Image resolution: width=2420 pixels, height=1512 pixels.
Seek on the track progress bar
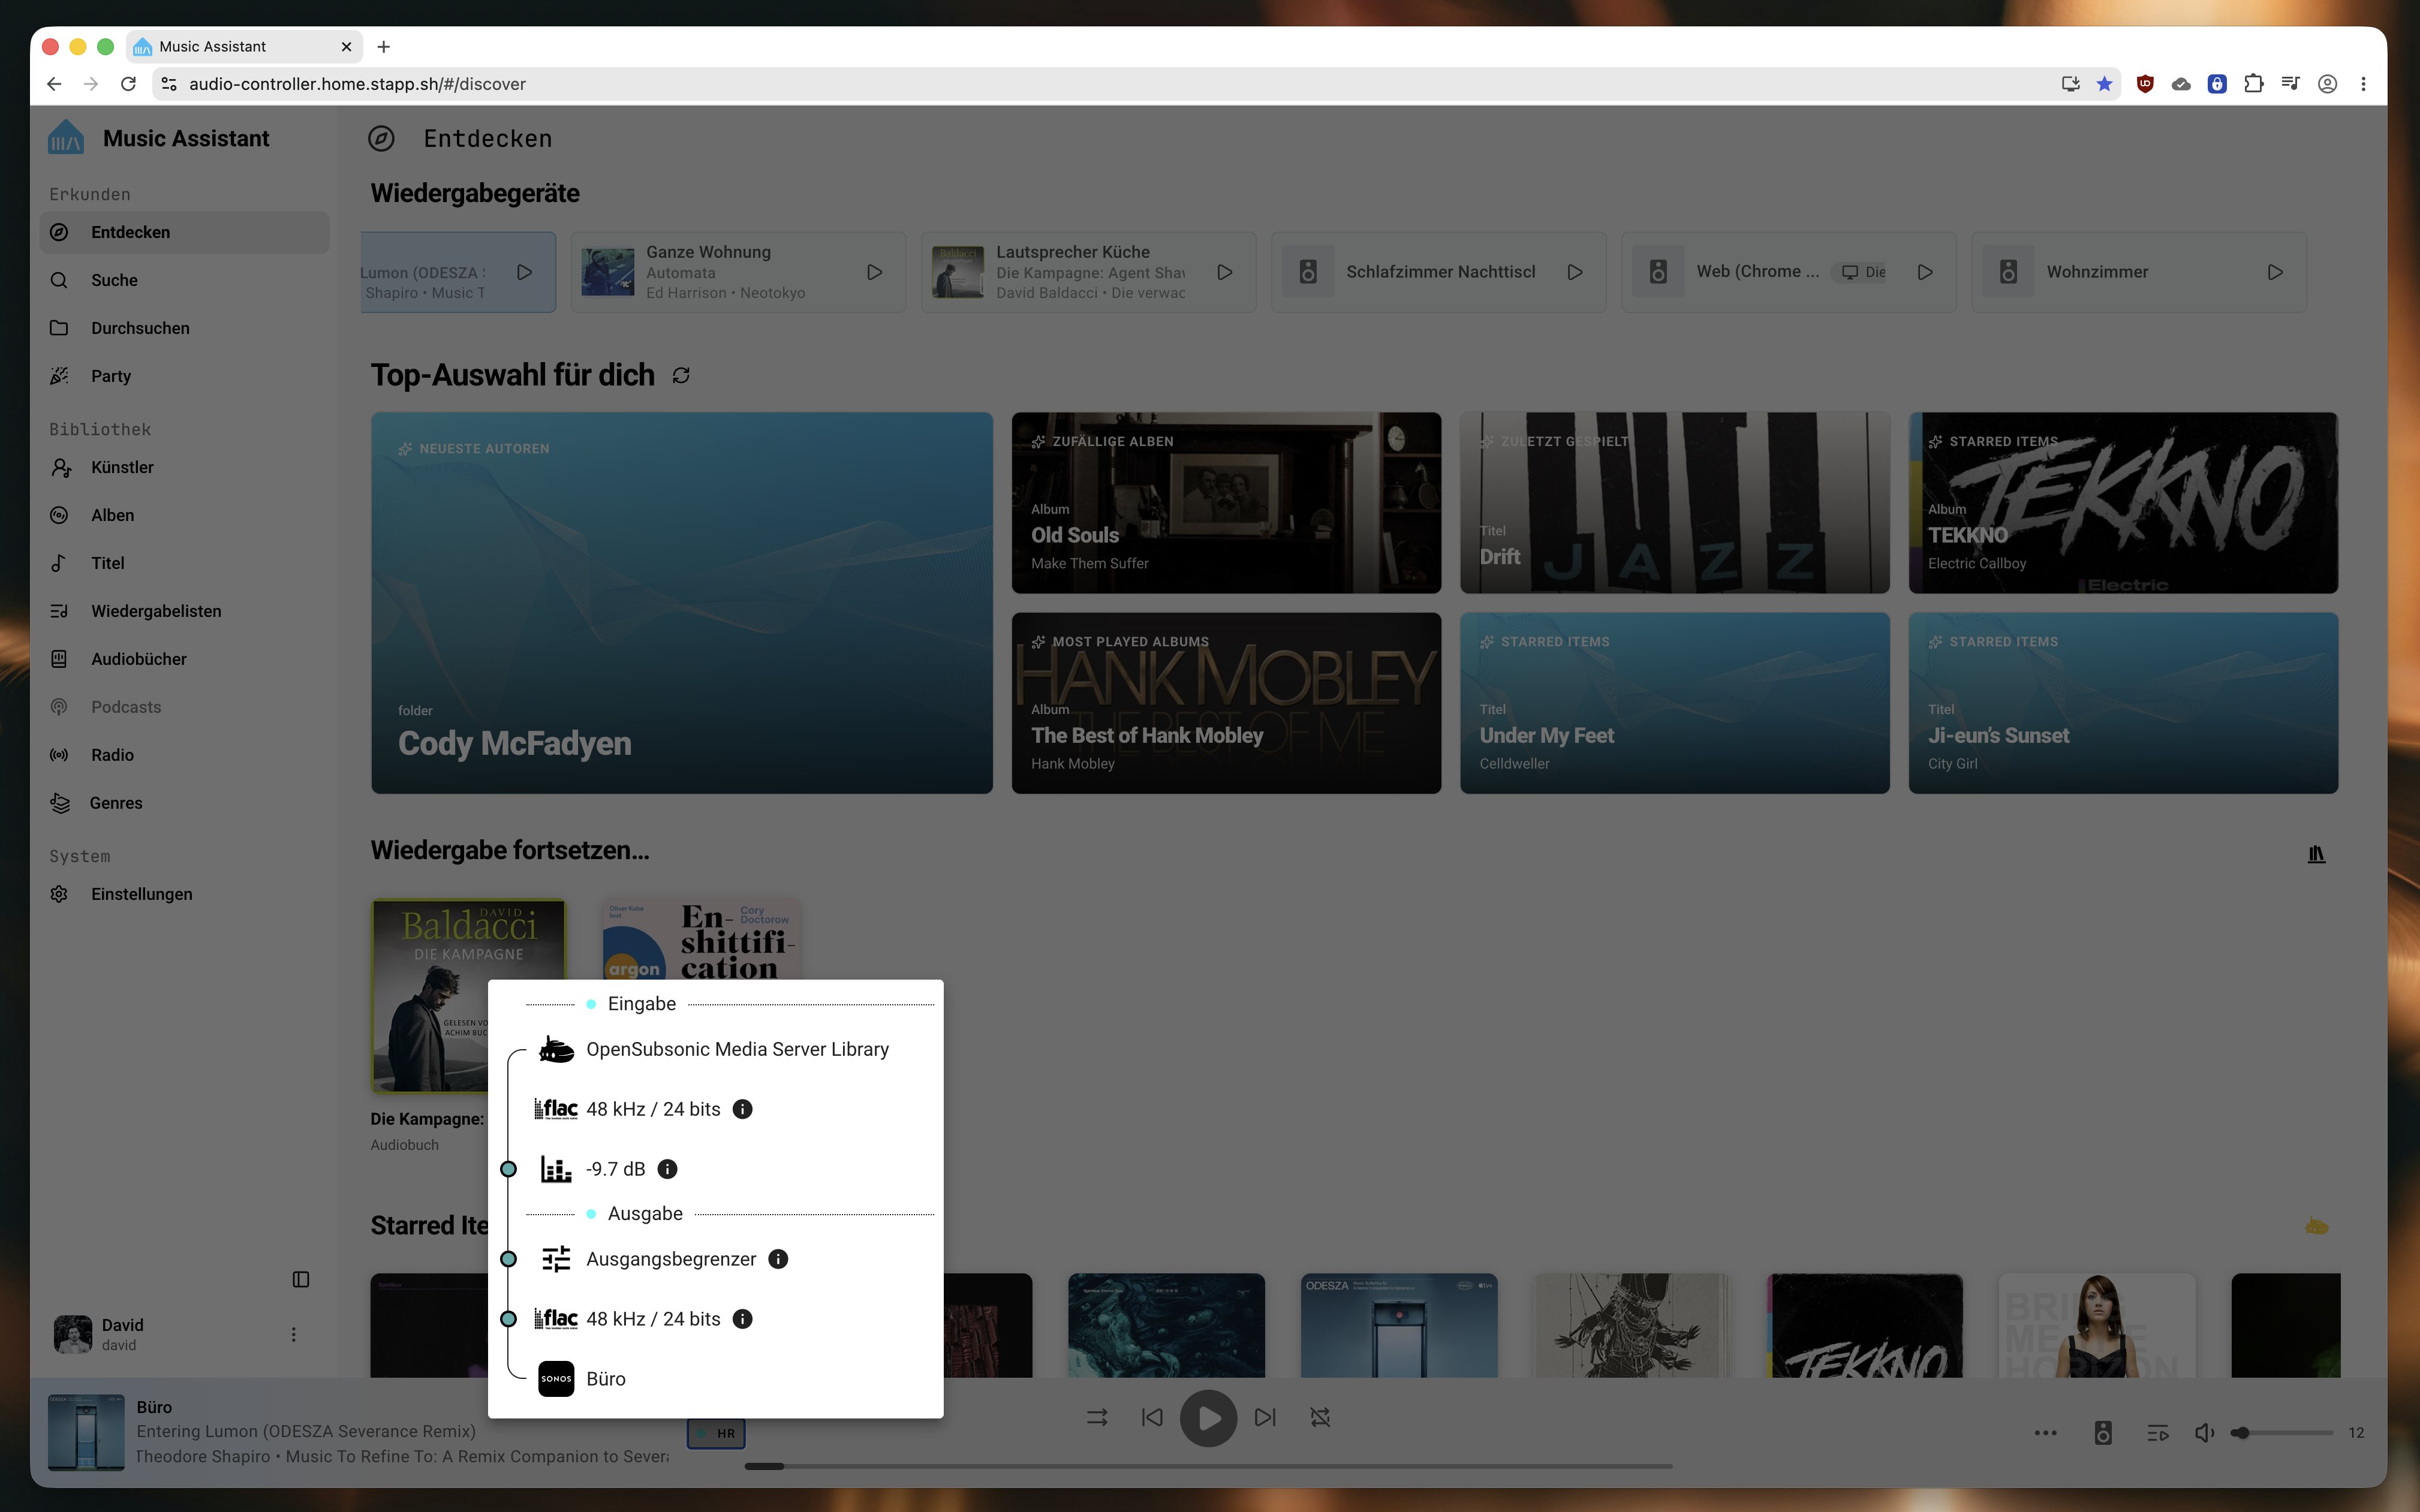[1208, 1466]
